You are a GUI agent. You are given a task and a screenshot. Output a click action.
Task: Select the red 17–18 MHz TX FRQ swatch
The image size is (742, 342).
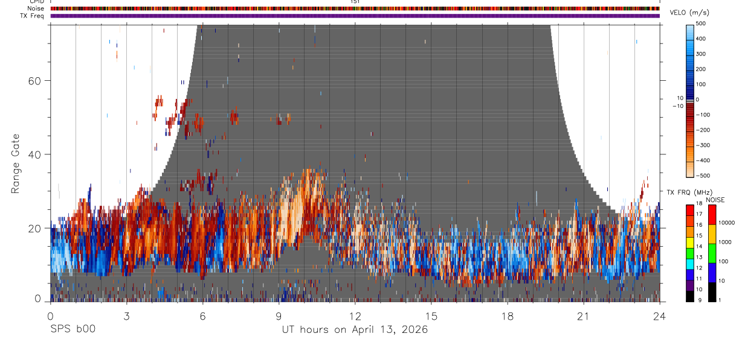(x=690, y=211)
